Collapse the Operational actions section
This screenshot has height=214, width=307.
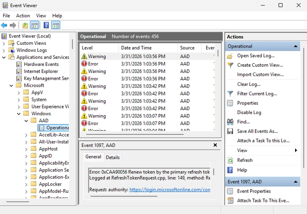[296, 46]
